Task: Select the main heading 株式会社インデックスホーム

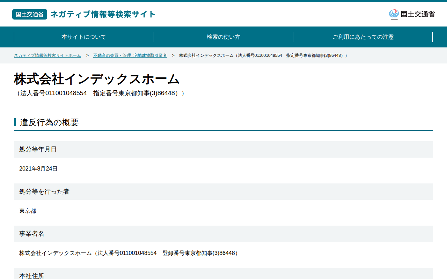Action: click(x=97, y=79)
